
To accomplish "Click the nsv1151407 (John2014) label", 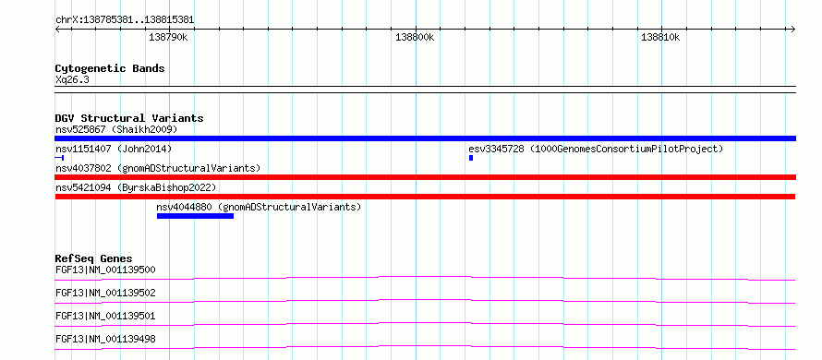I will coord(114,149).
